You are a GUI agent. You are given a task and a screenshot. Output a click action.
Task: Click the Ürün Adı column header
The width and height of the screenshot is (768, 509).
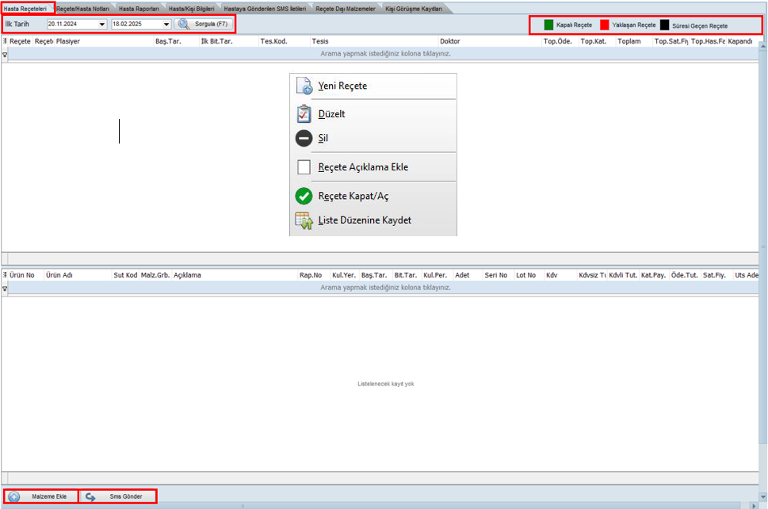pyautogui.click(x=59, y=275)
